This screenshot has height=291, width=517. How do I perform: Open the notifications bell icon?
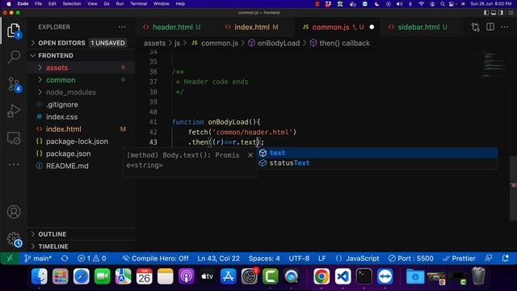point(506,259)
